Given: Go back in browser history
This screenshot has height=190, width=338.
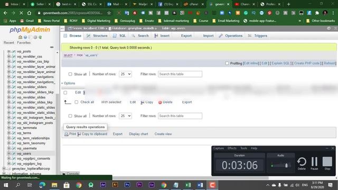Looking at the screenshot, I should click(x=5, y=13).
